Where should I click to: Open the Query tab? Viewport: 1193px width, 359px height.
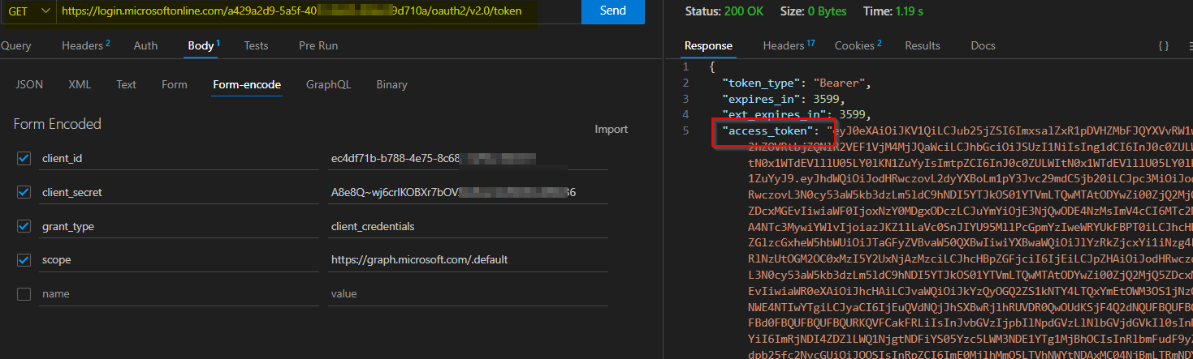click(15, 45)
